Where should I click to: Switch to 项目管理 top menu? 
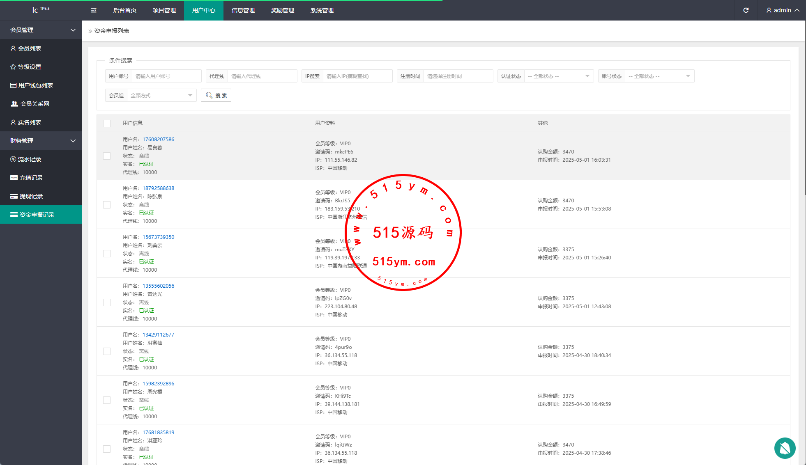point(164,10)
